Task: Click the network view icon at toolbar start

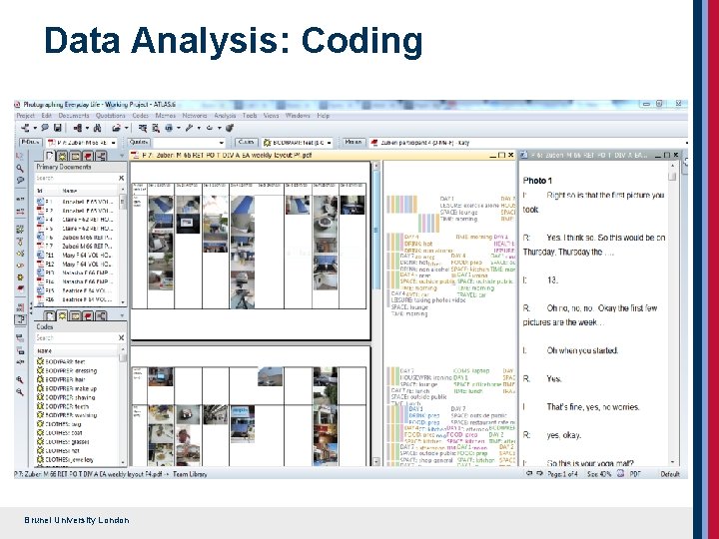Action: (x=25, y=128)
